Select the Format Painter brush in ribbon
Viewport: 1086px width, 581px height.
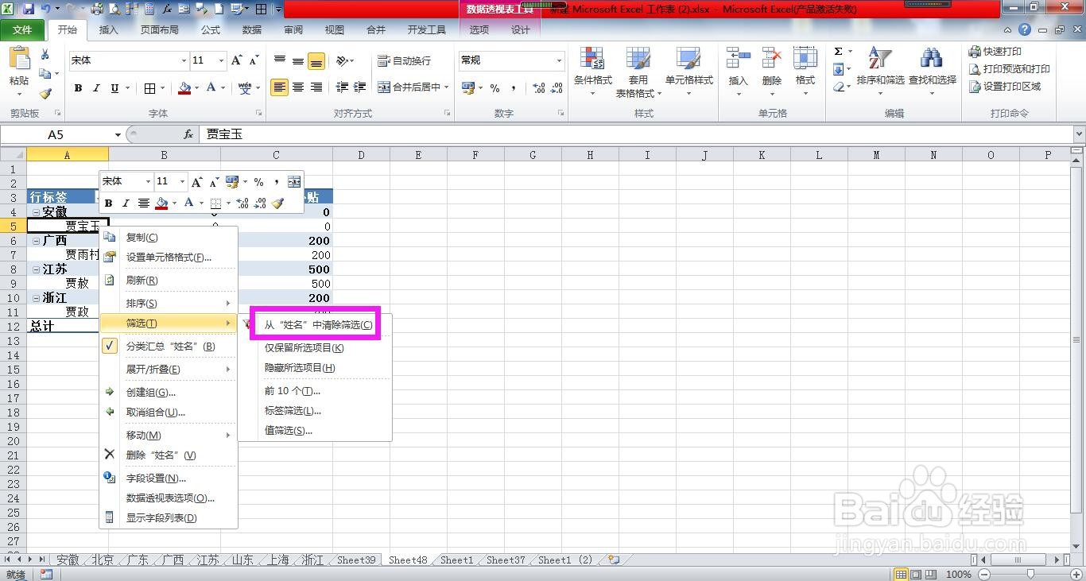tap(45, 93)
